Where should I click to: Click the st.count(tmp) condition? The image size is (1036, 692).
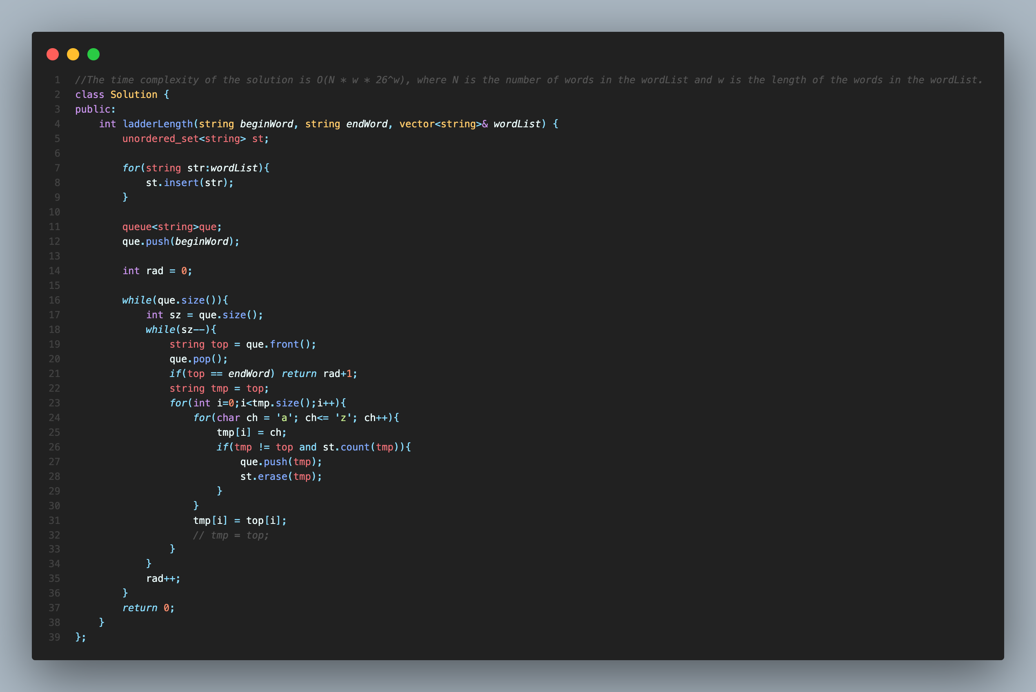point(360,447)
